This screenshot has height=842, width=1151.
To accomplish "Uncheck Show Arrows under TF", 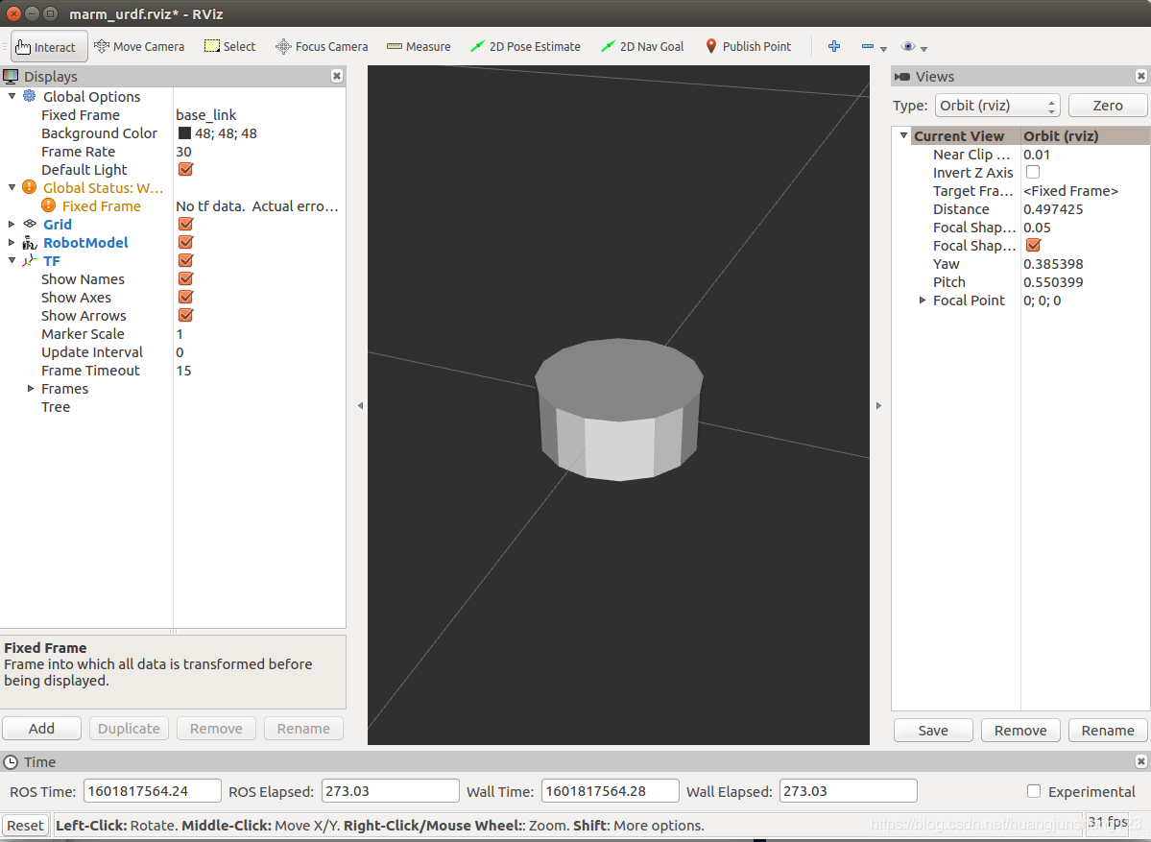I will [185, 315].
